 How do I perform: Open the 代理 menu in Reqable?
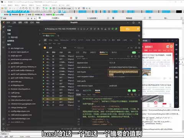pyautogui.click(x=26, y=23)
